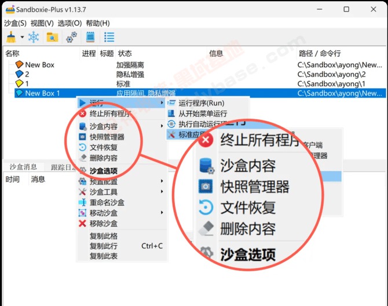Sort by the 名称 column header

[x=12, y=53]
